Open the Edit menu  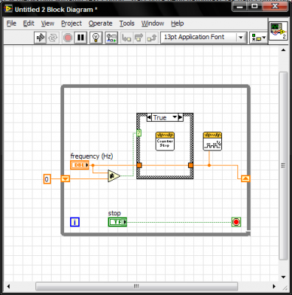coord(29,24)
